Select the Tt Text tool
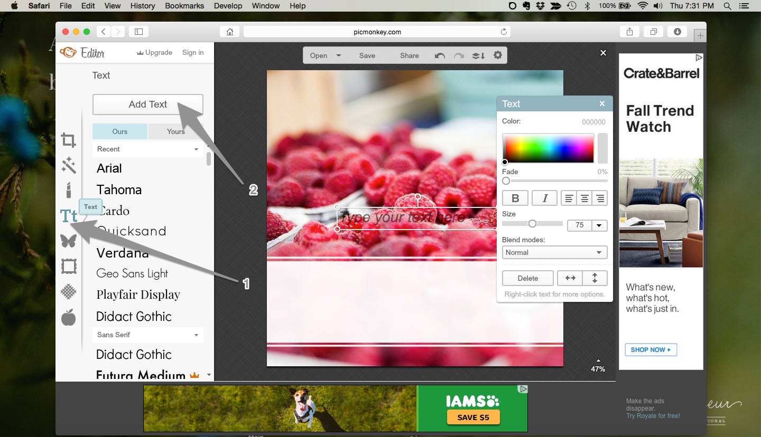761x437 pixels. click(x=69, y=216)
